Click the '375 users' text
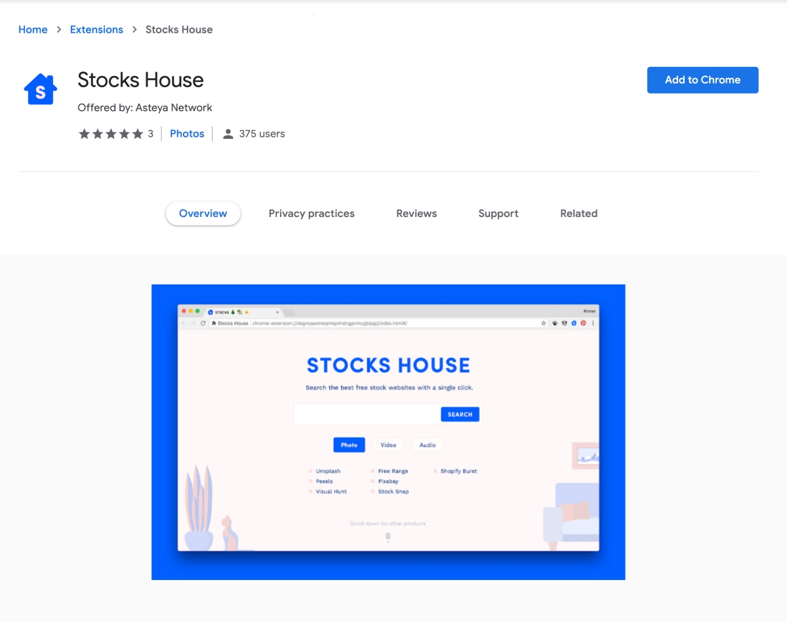 pos(262,134)
